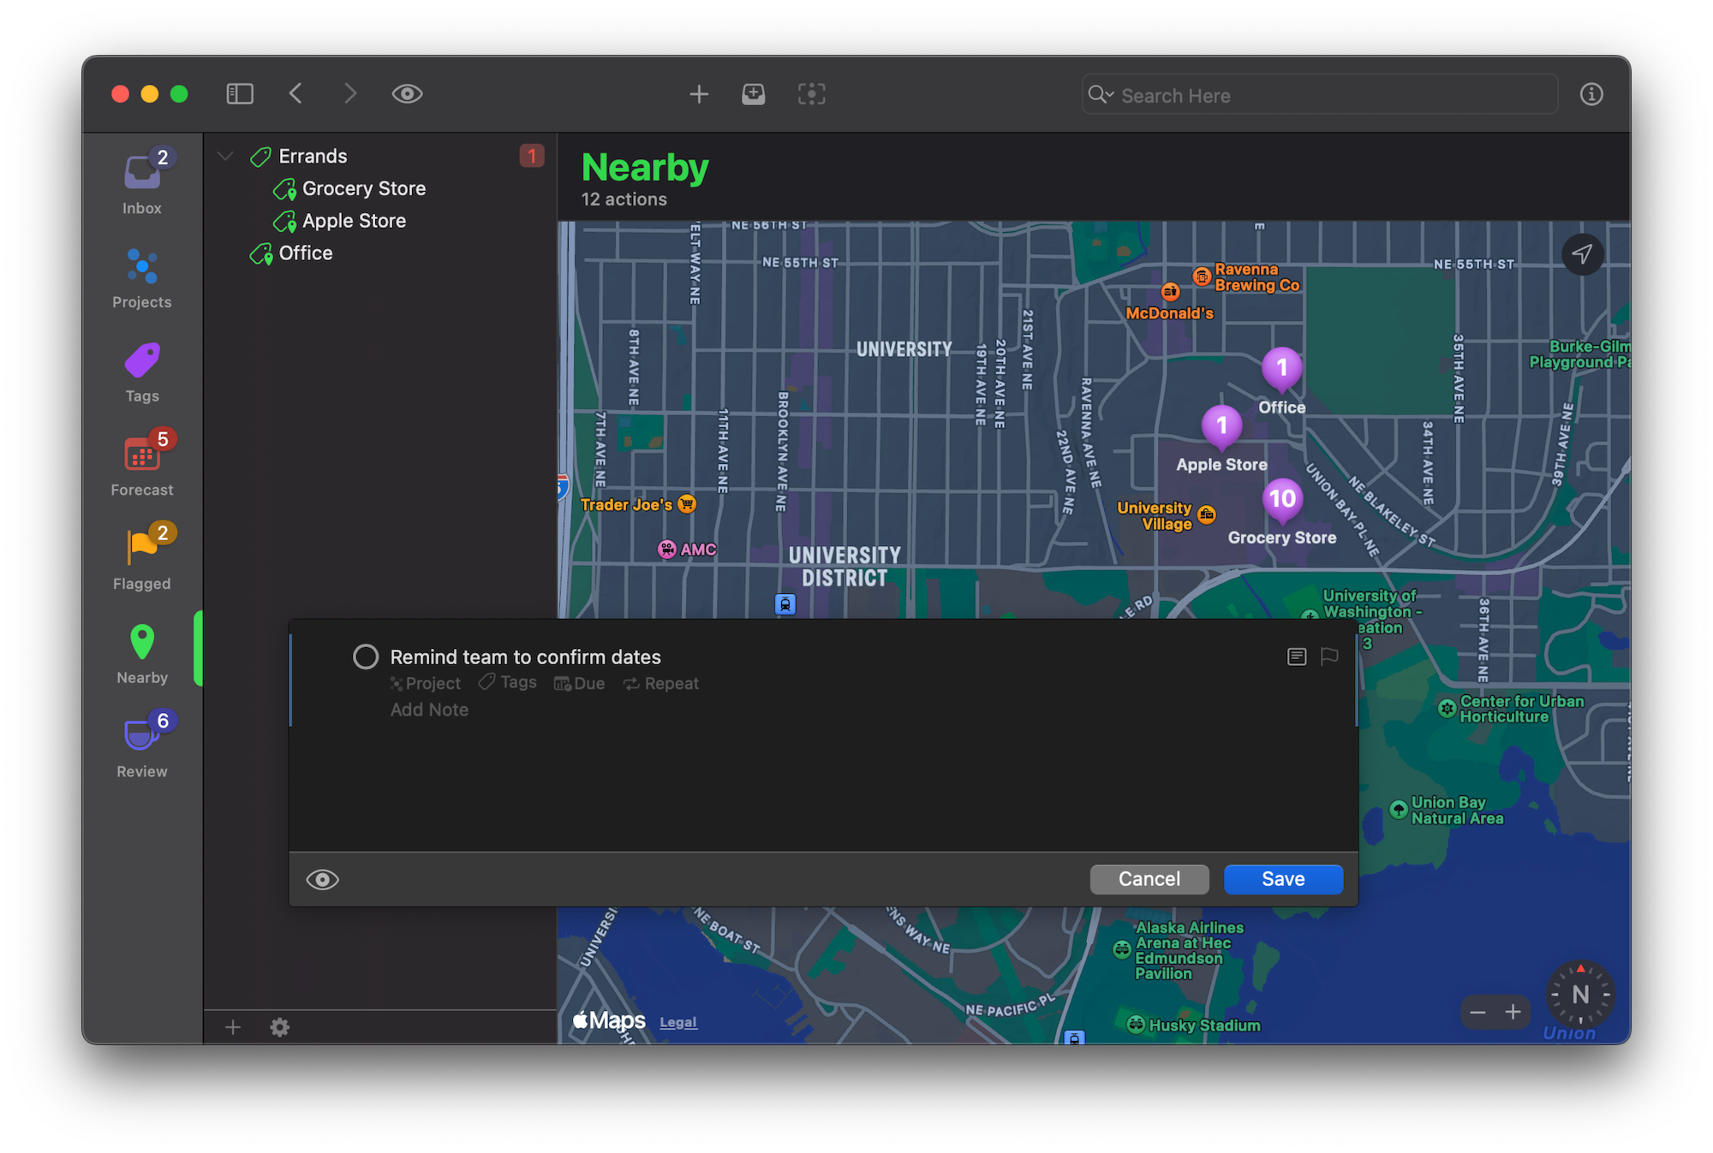Open the Forecast perspective

click(142, 465)
